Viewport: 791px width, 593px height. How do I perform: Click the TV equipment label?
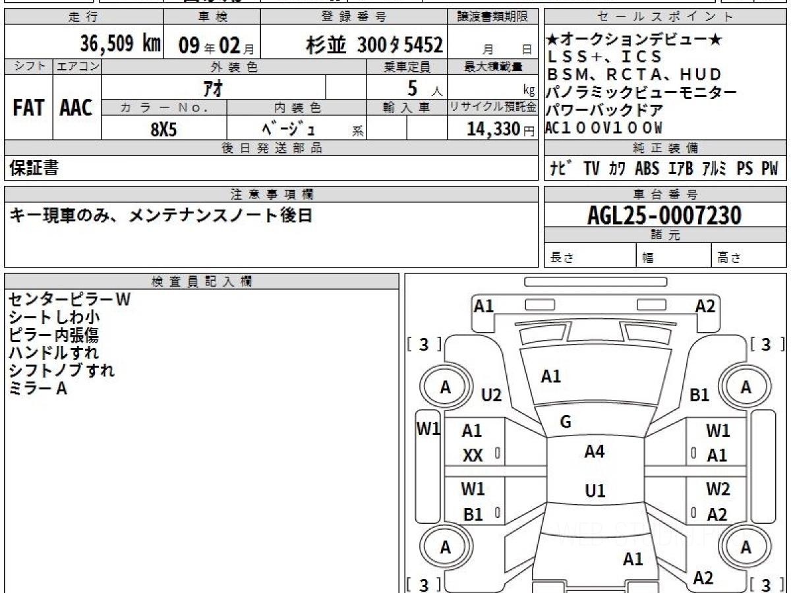click(x=591, y=169)
